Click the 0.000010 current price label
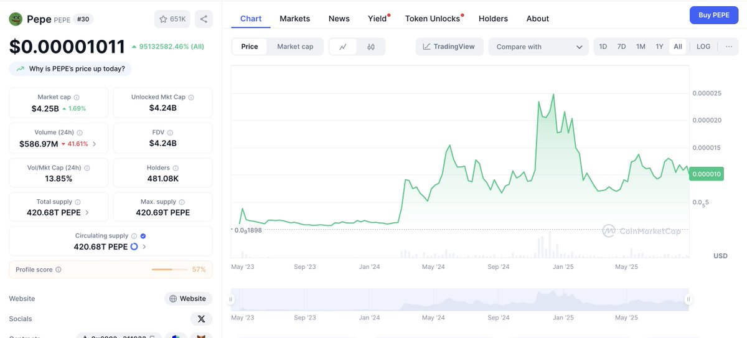The image size is (747, 338). [707, 174]
